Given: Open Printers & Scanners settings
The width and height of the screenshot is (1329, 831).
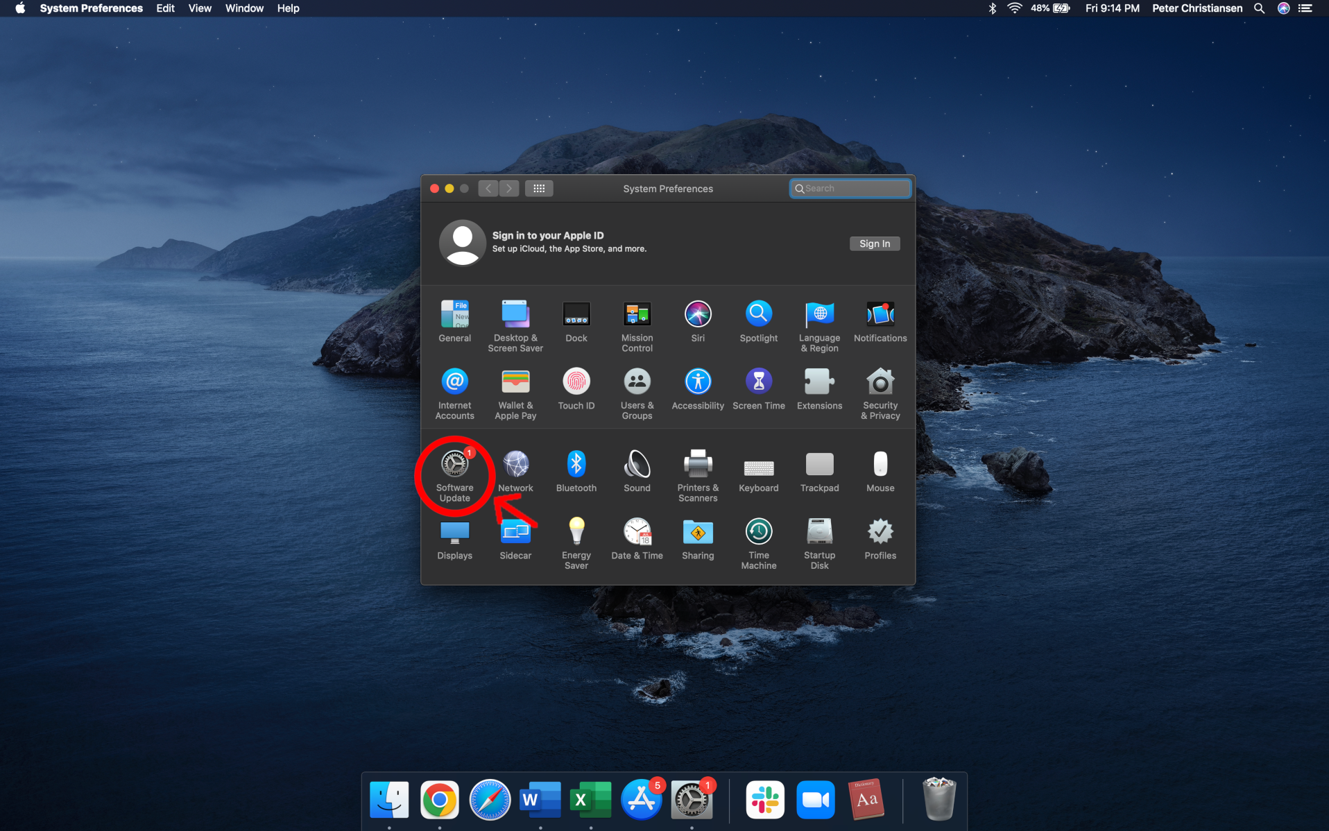Looking at the screenshot, I should [x=698, y=475].
